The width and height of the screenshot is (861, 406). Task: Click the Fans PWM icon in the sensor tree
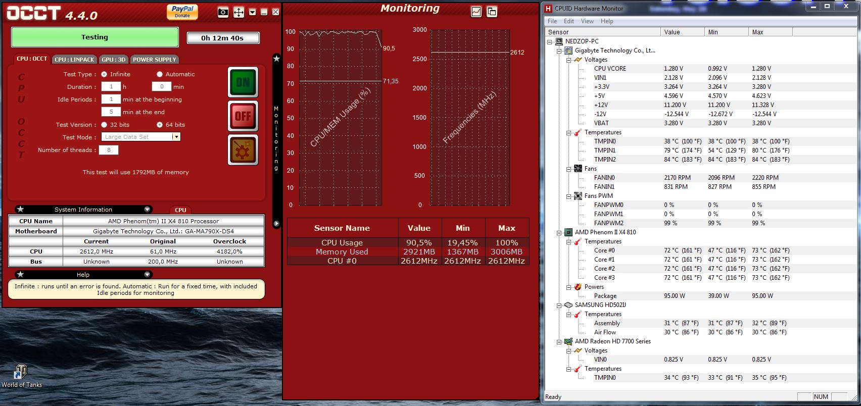(x=578, y=196)
